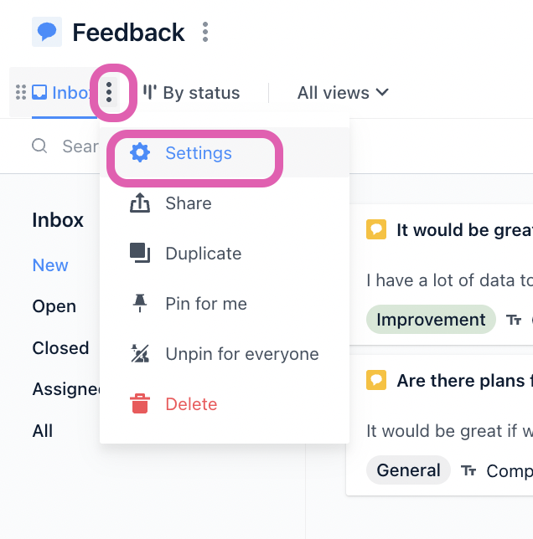
Task: Expand the All views dropdown
Action: click(343, 93)
